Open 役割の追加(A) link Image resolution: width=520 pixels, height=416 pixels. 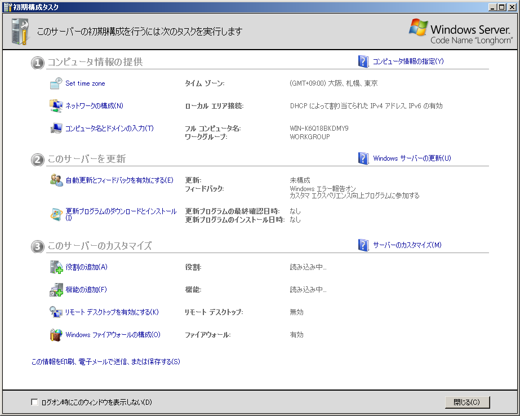pos(87,267)
